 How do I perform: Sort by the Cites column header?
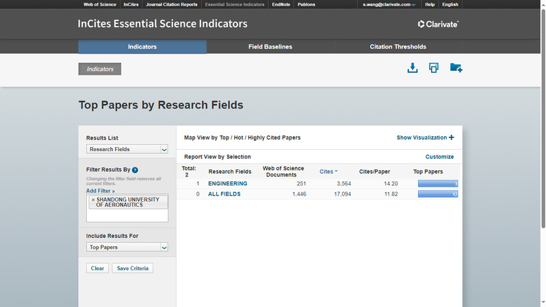(x=328, y=172)
